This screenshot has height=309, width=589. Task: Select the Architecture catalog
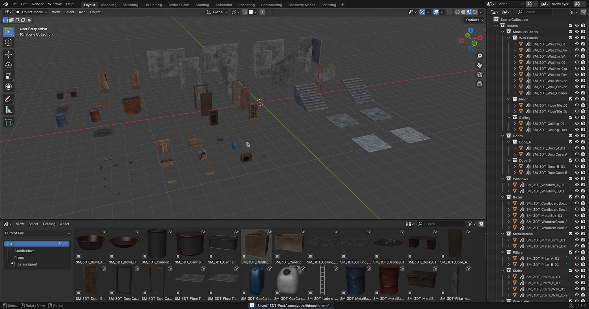[24, 251]
